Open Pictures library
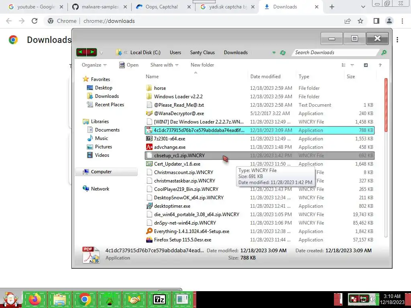This screenshot has height=308, width=411. (x=100, y=147)
